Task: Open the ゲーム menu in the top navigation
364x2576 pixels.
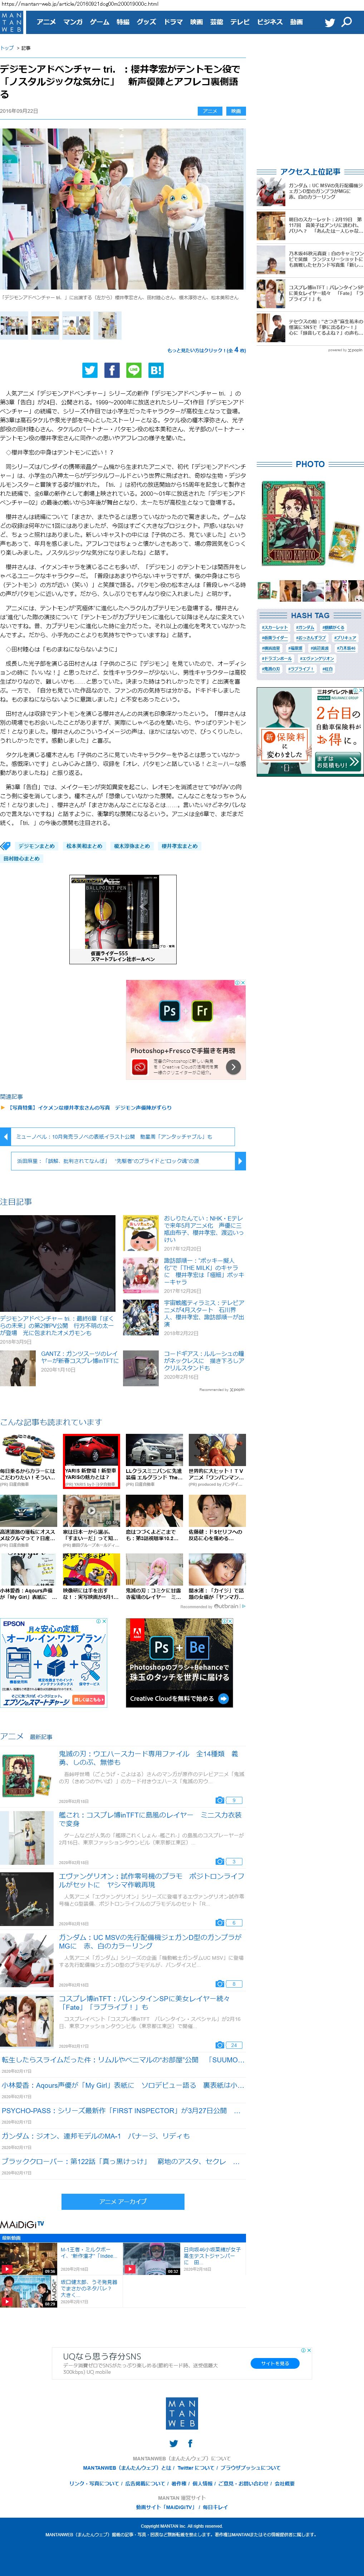Action: coord(99,22)
